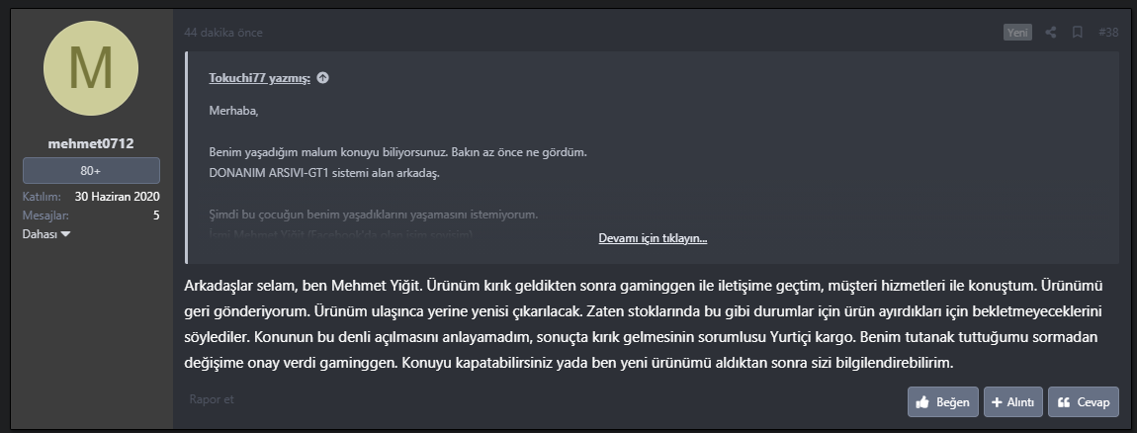Open the Tokuchi77 yazmış quote link
The height and width of the screenshot is (433, 1137).
point(259,78)
